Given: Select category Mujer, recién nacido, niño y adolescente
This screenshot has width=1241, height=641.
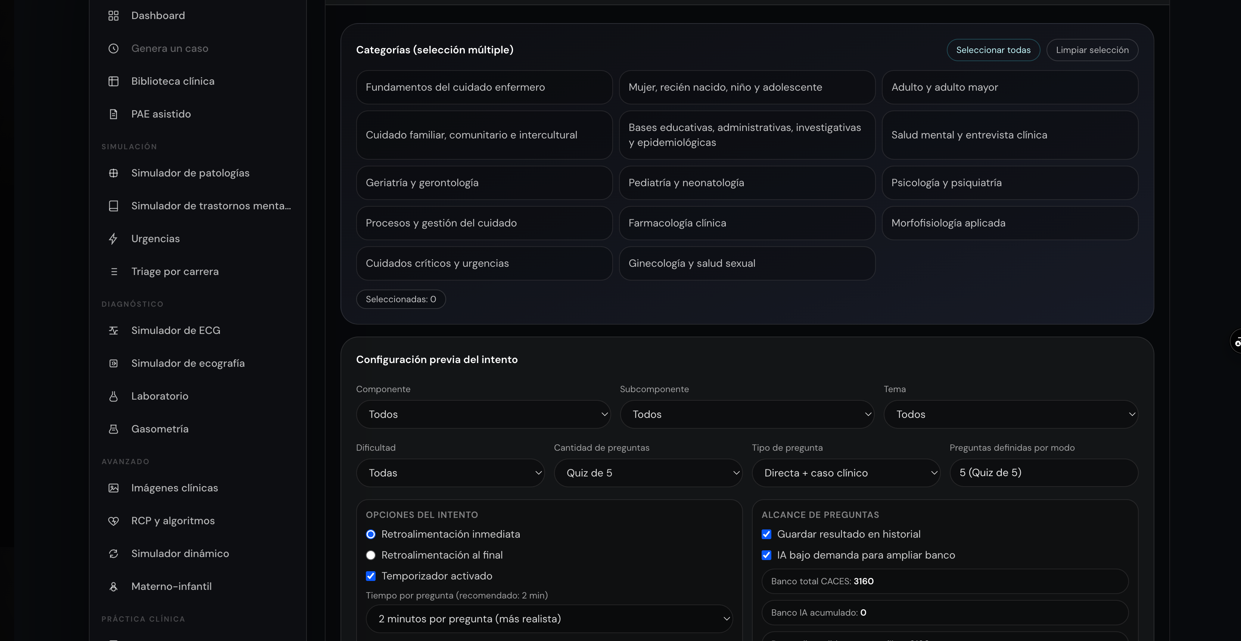Looking at the screenshot, I should click(x=747, y=87).
